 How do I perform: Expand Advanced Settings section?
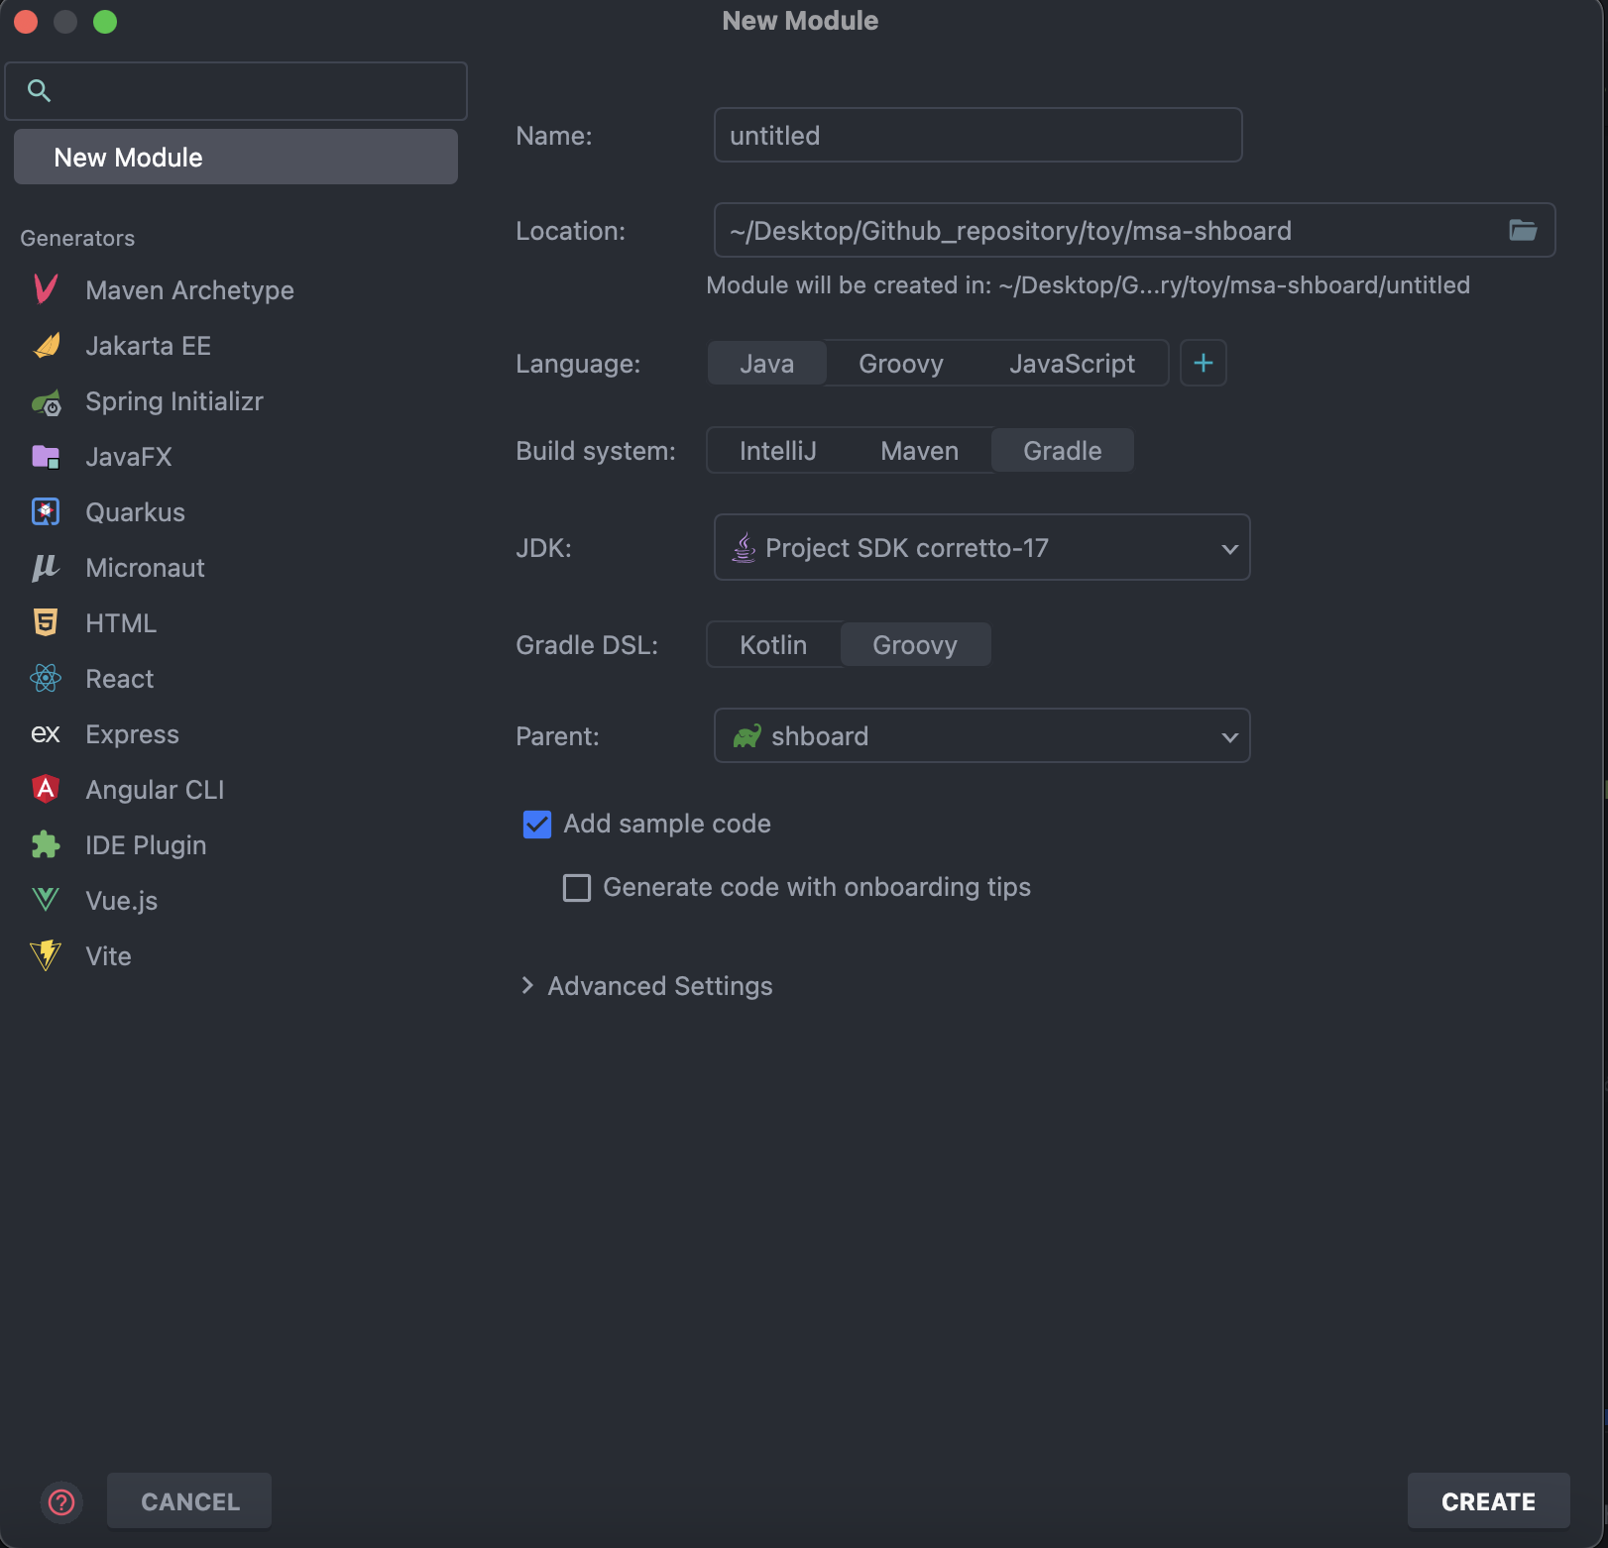pyautogui.click(x=527, y=986)
